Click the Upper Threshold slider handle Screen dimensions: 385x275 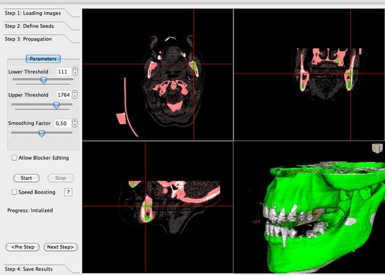click(57, 105)
